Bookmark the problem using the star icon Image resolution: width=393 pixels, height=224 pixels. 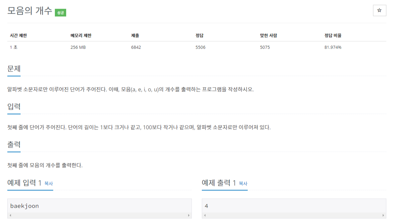point(379,10)
